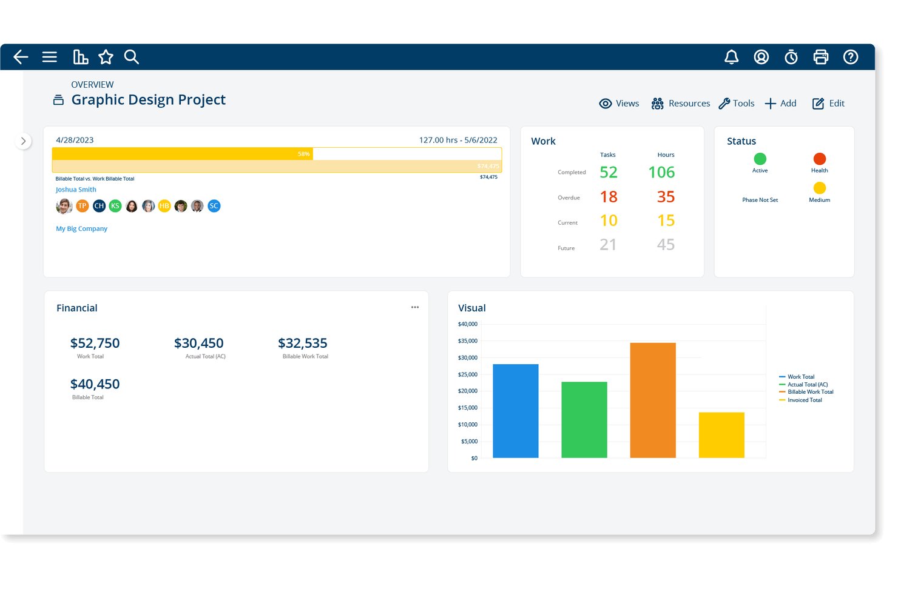Click the 58% yellow progress bar
898x598 pixels.
click(183, 154)
